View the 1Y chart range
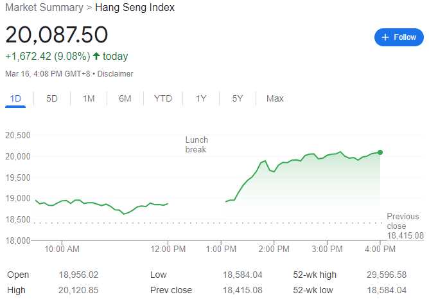This screenshot has width=429, height=299. coord(201,98)
